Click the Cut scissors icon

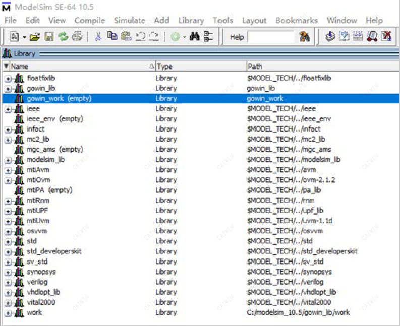(98, 37)
